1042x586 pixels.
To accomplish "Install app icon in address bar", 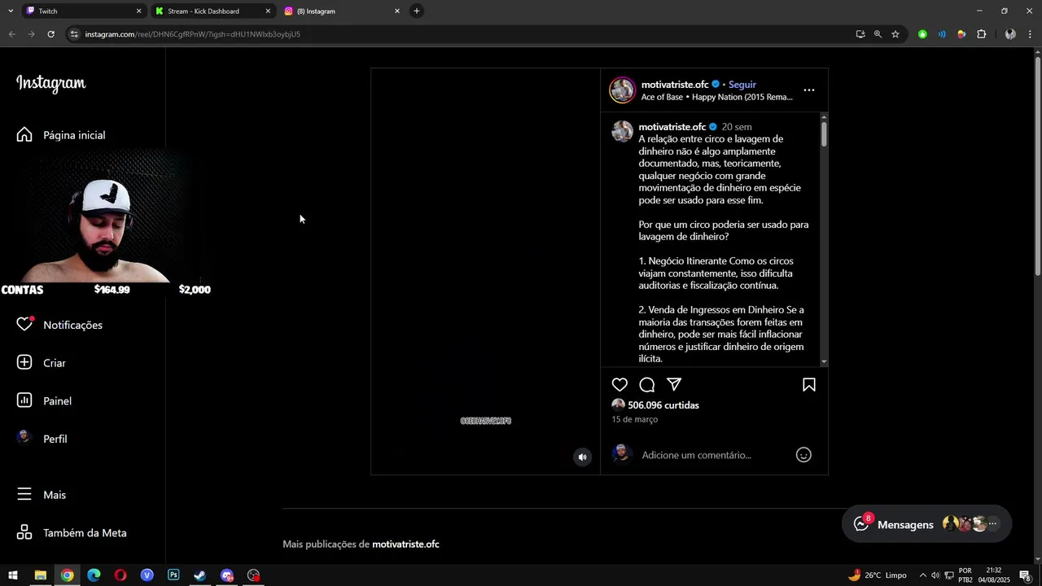I will coord(860,34).
